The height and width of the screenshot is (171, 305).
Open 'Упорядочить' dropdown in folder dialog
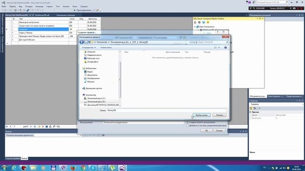[x=89, y=47]
